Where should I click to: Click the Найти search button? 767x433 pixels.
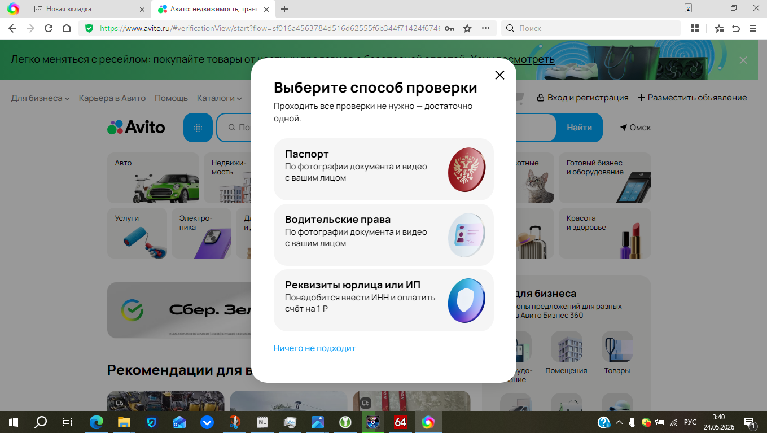pyautogui.click(x=579, y=128)
